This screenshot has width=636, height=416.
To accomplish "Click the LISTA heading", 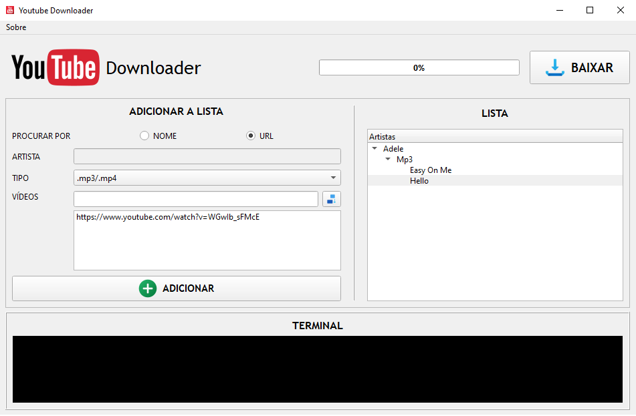I will (x=494, y=114).
